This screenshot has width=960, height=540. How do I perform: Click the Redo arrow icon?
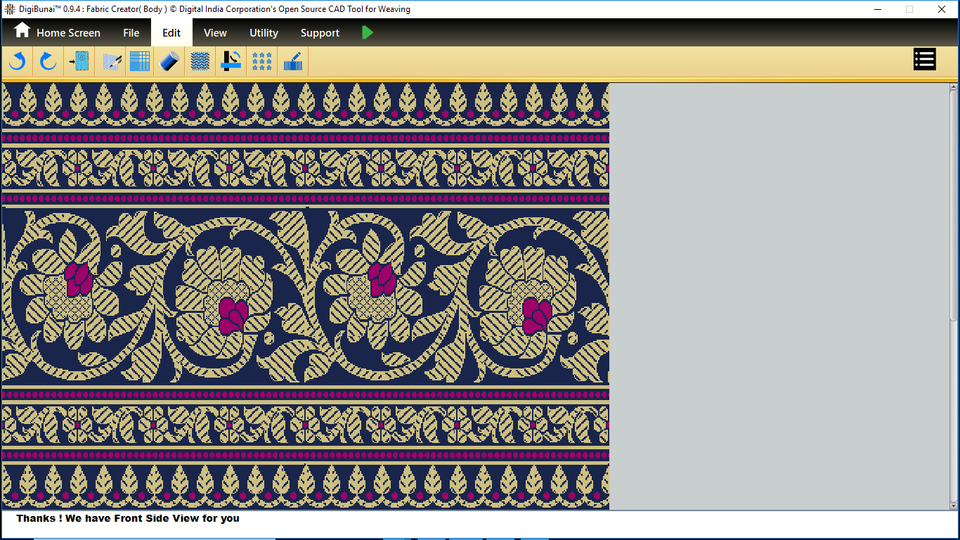[x=48, y=61]
